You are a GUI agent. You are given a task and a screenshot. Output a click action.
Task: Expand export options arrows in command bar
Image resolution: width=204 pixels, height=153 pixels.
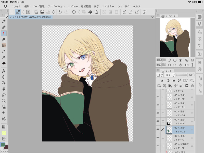click(53, 12)
